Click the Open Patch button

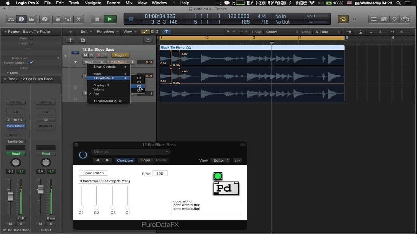(93, 173)
